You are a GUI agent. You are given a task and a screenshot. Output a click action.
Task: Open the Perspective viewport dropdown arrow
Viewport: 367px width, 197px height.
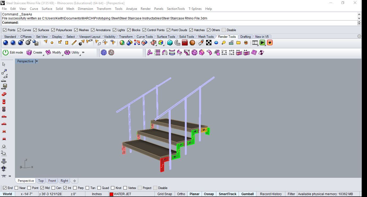tap(37, 61)
